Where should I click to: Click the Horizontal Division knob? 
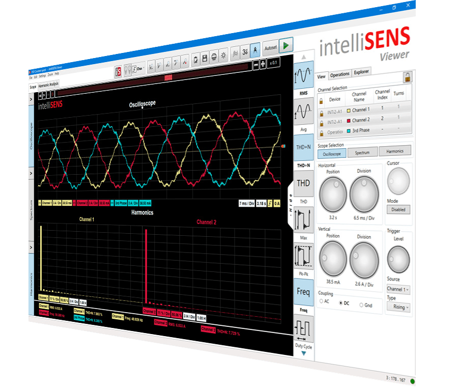click(364, 194)
